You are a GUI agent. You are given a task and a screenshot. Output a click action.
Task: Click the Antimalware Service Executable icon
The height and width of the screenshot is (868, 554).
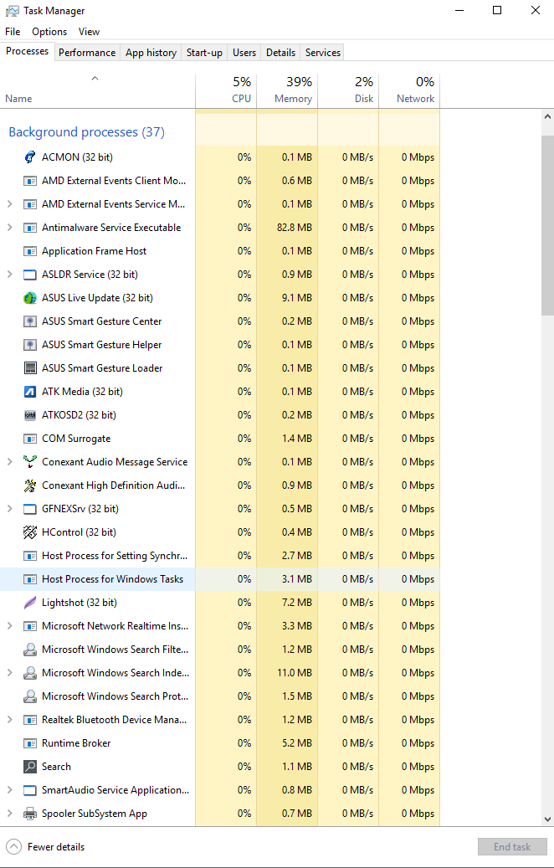click(x=30, y=228)
